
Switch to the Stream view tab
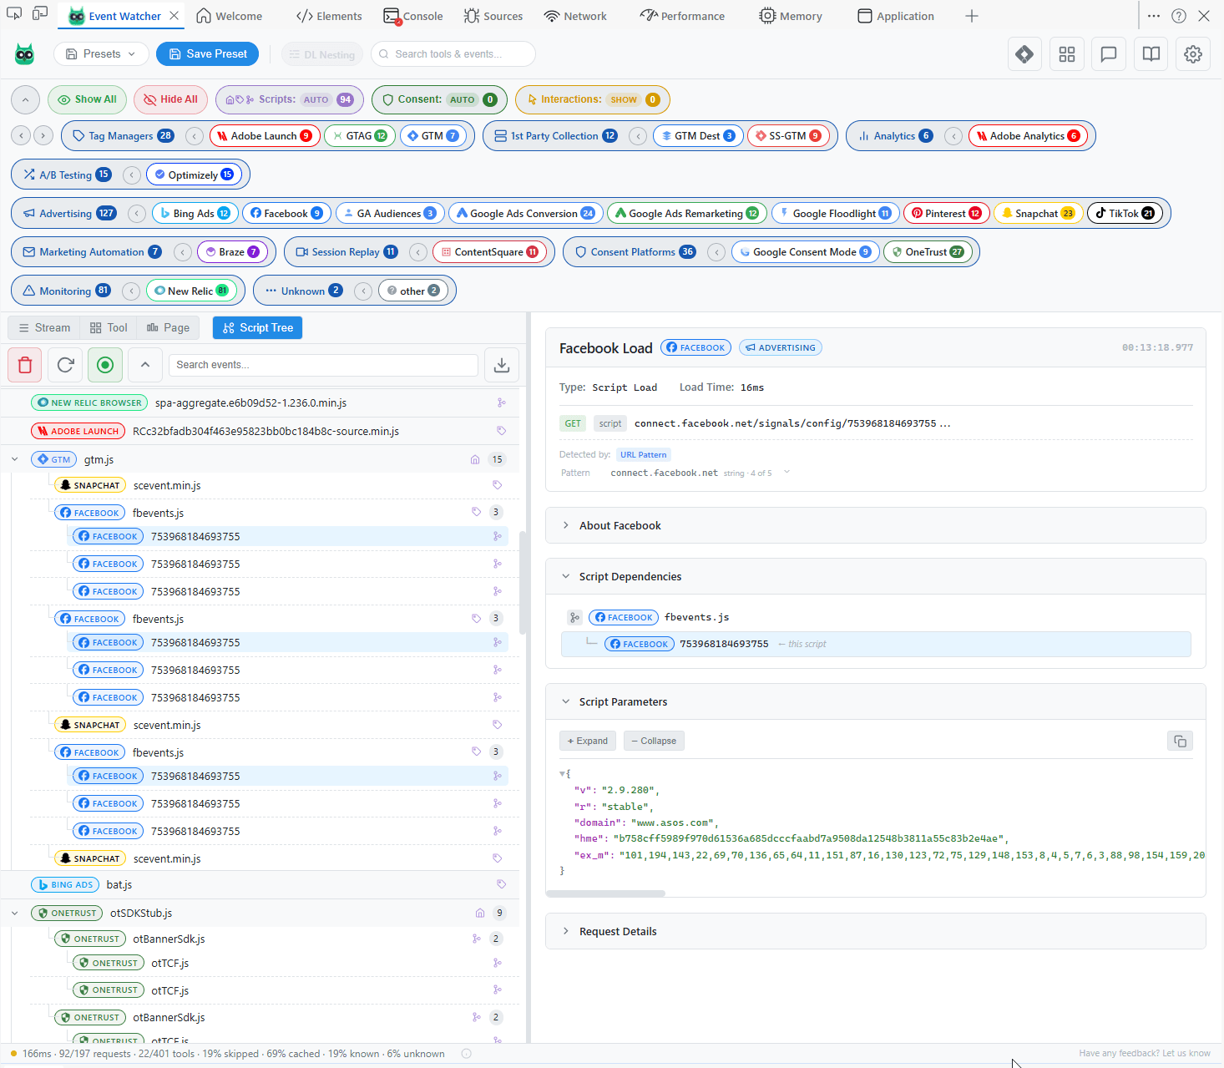coord(43,327)
